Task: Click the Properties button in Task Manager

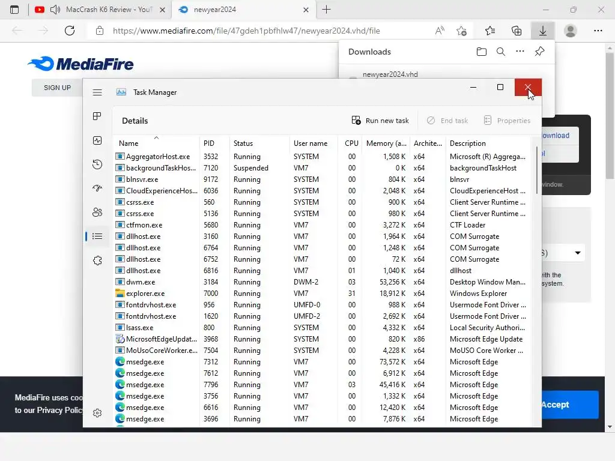Action: (507, 121)
